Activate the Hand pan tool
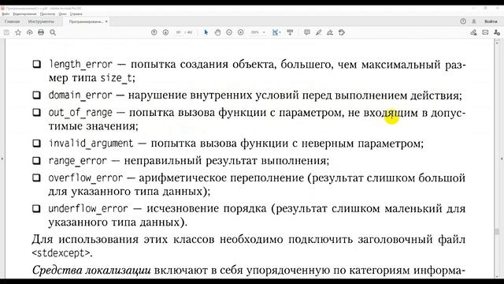This screenshot has width=504, height=284. 217,32
